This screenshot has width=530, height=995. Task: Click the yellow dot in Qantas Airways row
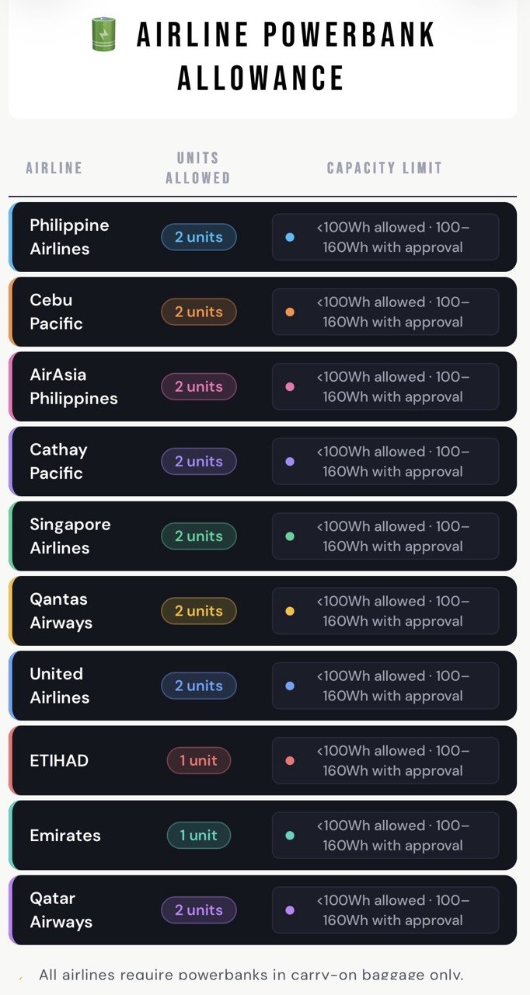coord(290,611)
